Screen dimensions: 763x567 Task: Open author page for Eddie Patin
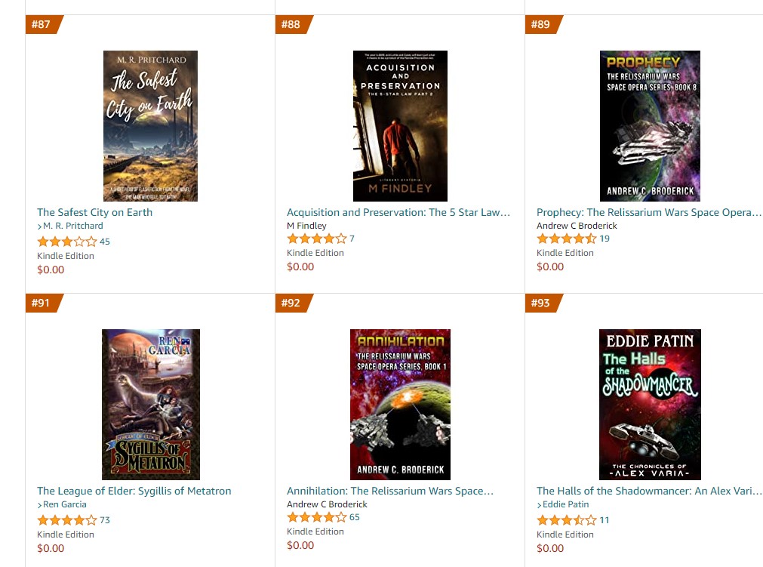click(565, 504)
